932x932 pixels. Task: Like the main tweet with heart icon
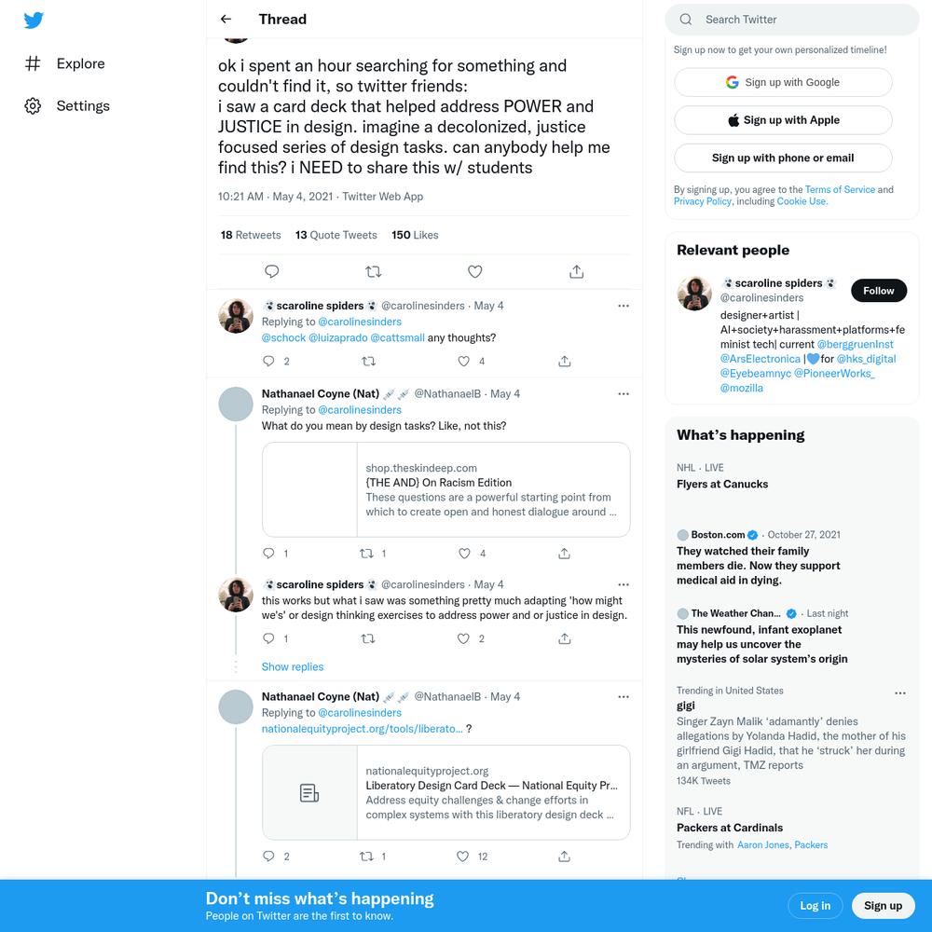point(475,271)
